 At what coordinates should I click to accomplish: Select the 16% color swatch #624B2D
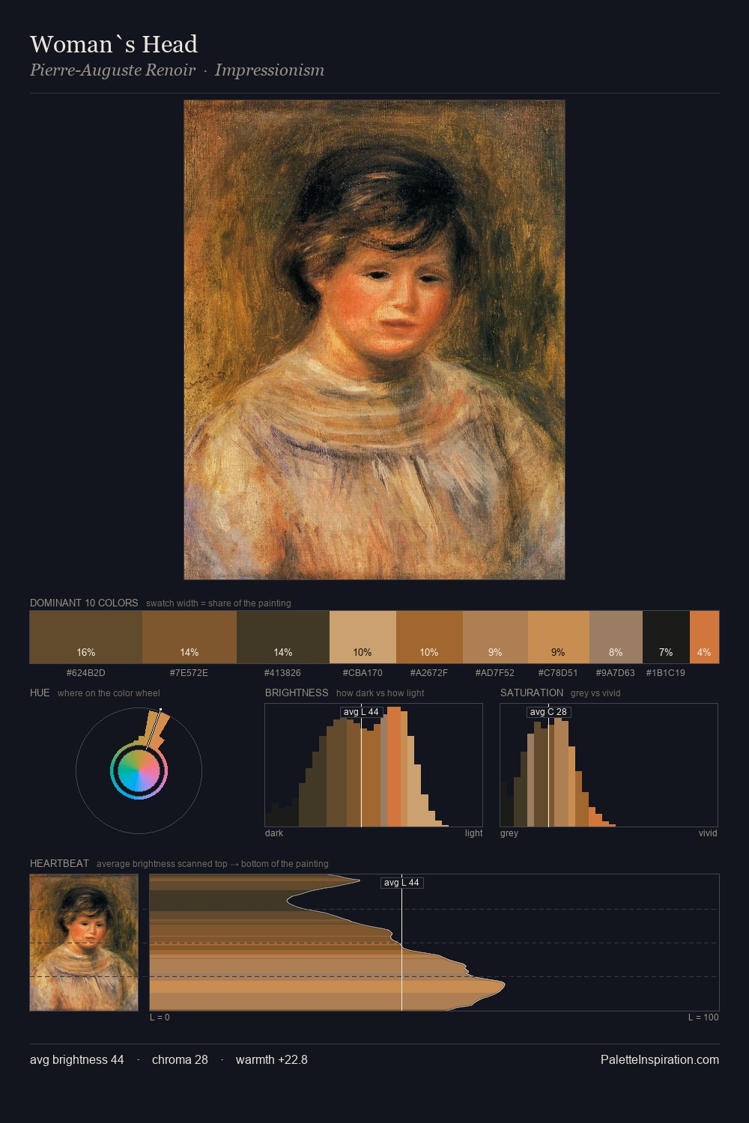86,637
